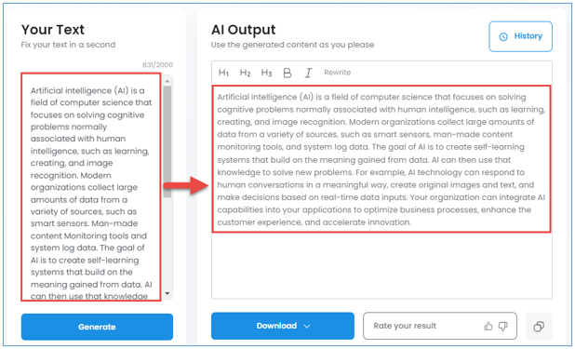
Task: Click the thumbs down rating icon
Action: [x=503, y=326]
